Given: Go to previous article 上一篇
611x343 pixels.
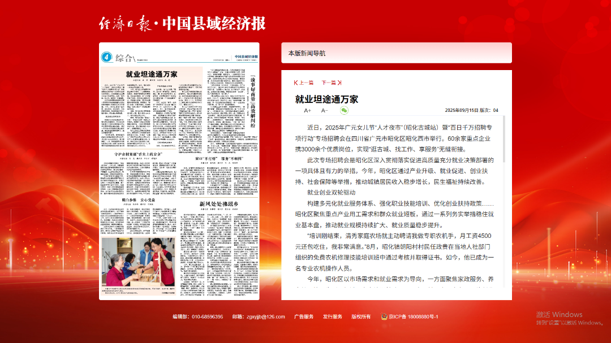Looking at the screenshot, I should (304, 83).
